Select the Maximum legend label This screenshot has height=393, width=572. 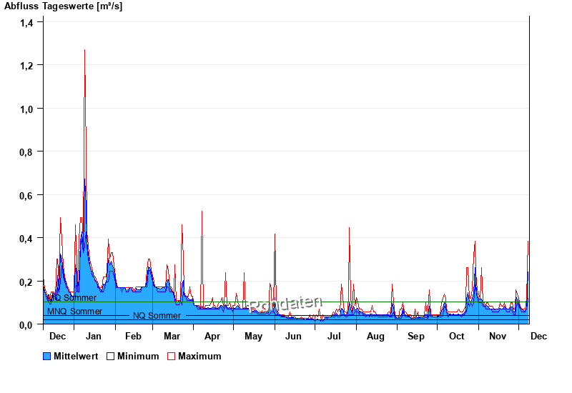point(199,356)
